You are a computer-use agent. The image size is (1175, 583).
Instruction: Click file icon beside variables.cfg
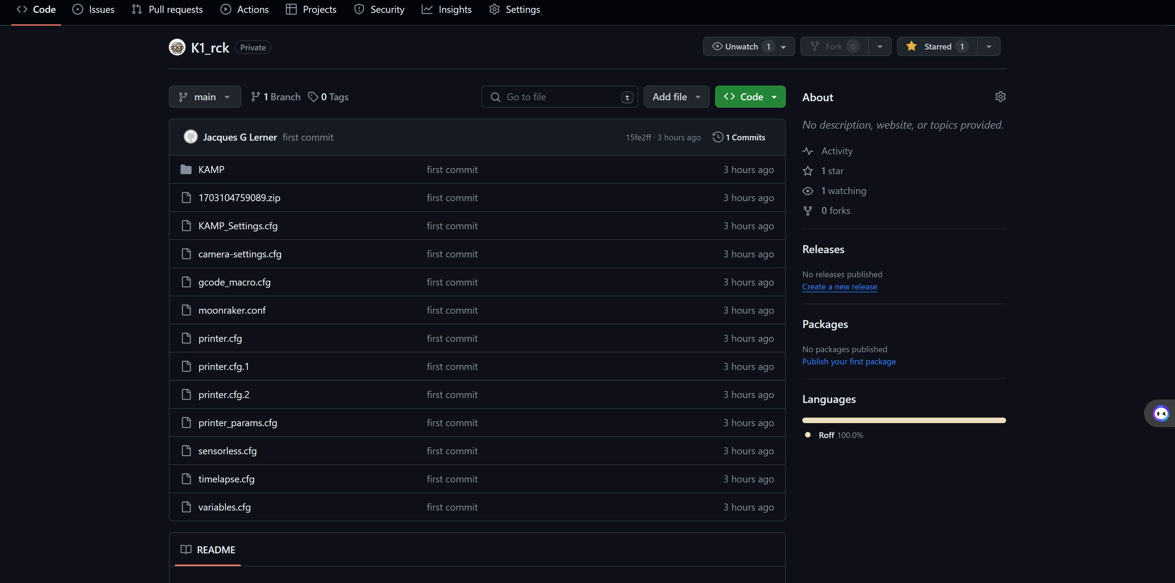pyautogui.click(x=186, y=507)
